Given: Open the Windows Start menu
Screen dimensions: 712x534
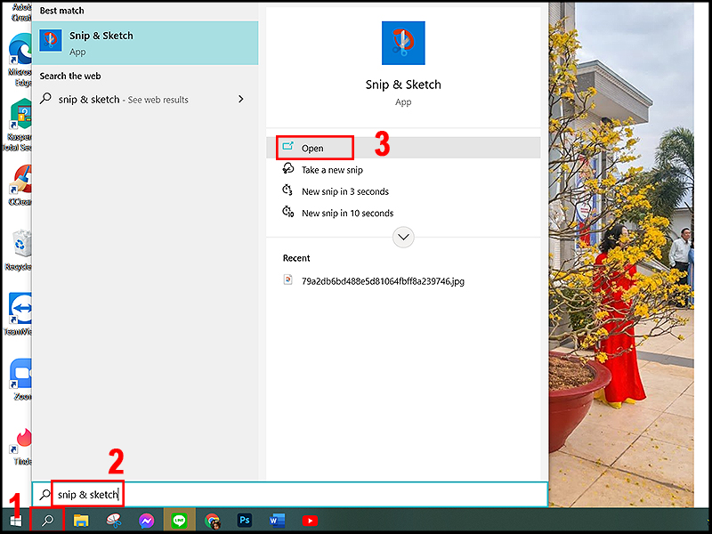Looking at the screenshot, I should tap(15, 520).
